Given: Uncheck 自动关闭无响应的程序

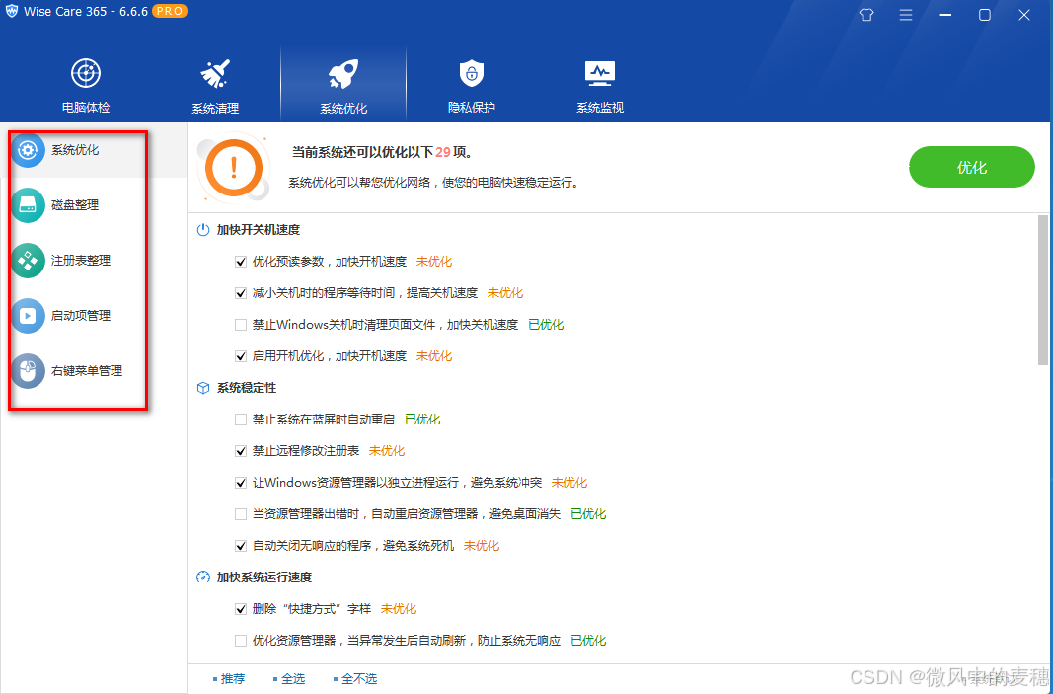Looking at the screenshot, I should (241, 546).
